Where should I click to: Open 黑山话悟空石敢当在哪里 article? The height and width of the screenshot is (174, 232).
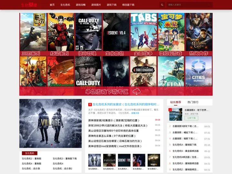coord(115,141)
